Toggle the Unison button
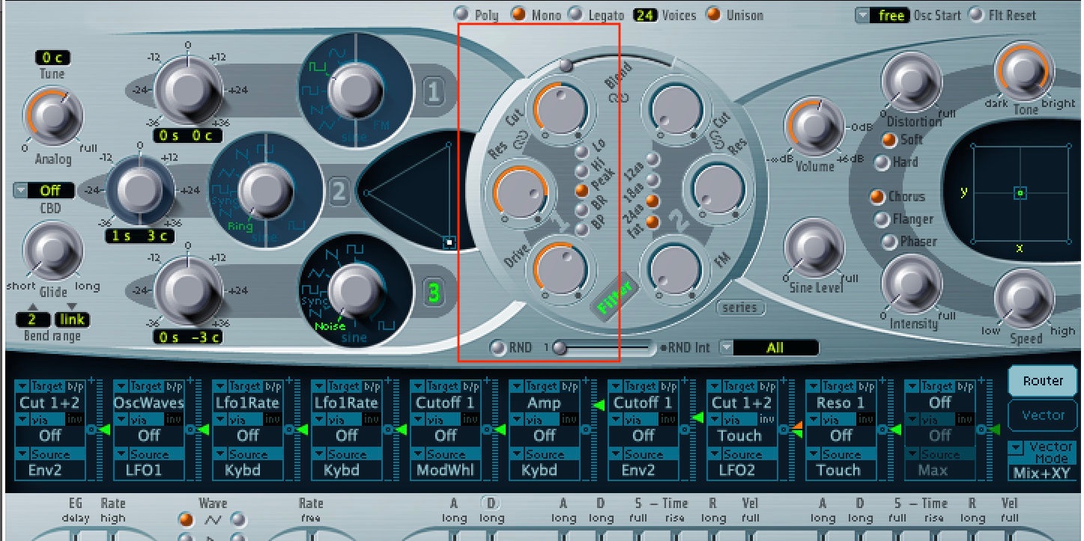Screen dimensions: 1084x541 pos(713,13)
